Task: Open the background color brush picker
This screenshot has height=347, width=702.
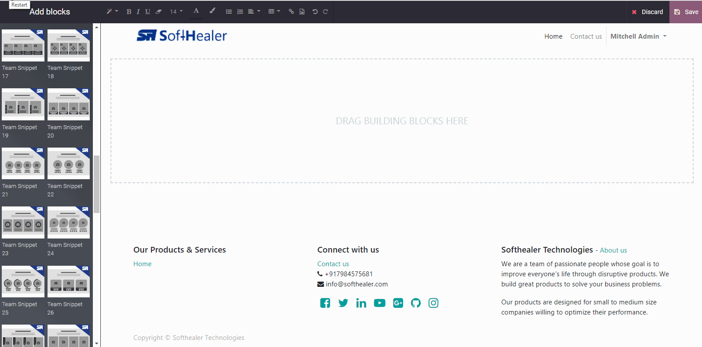Action: pyautogui.click(x=212, y=11)
